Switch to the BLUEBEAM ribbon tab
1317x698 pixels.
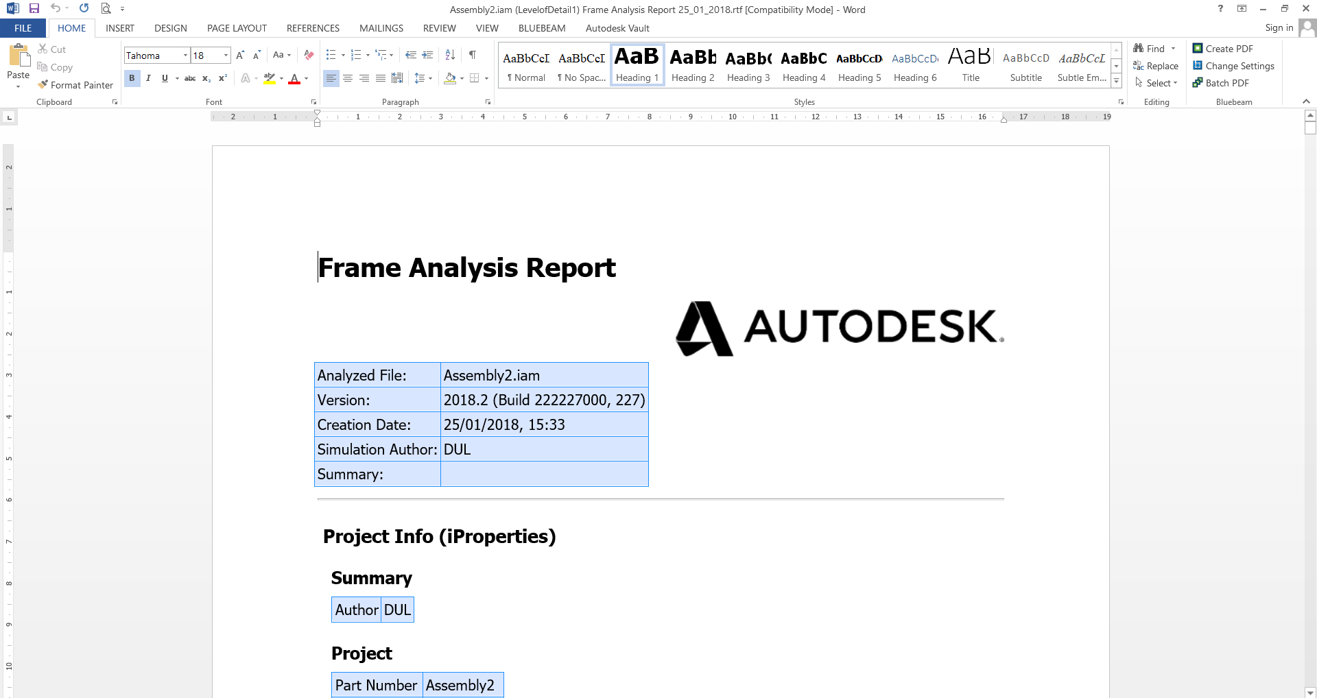(542, 28)
